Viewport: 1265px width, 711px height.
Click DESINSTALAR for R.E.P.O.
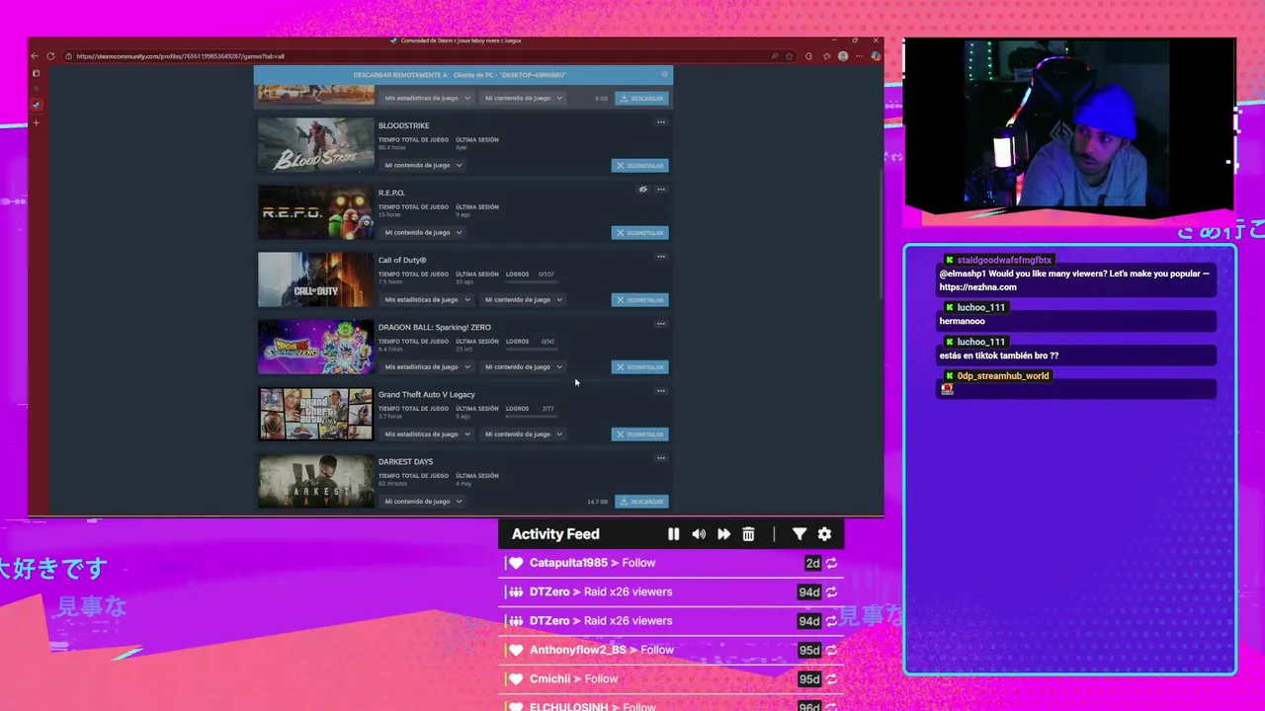click(x=639, y=232)
